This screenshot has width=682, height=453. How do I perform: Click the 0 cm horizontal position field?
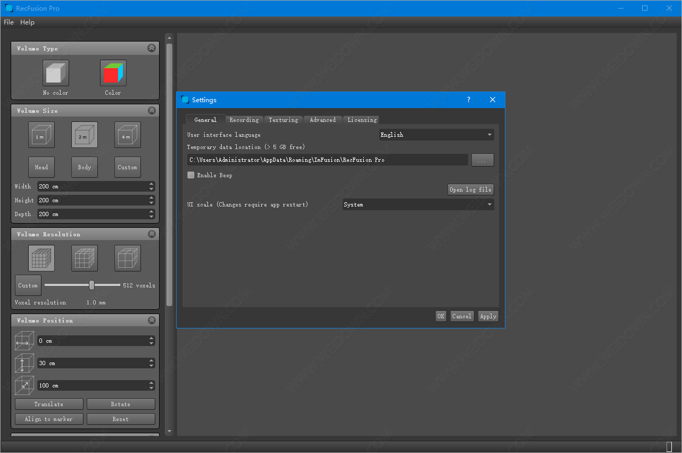pos(96,341)
